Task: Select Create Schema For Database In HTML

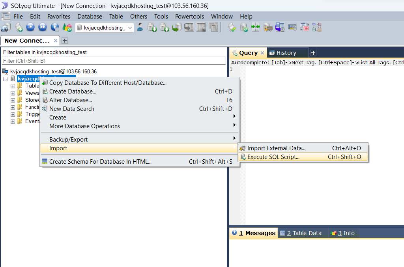Action: 140,162
